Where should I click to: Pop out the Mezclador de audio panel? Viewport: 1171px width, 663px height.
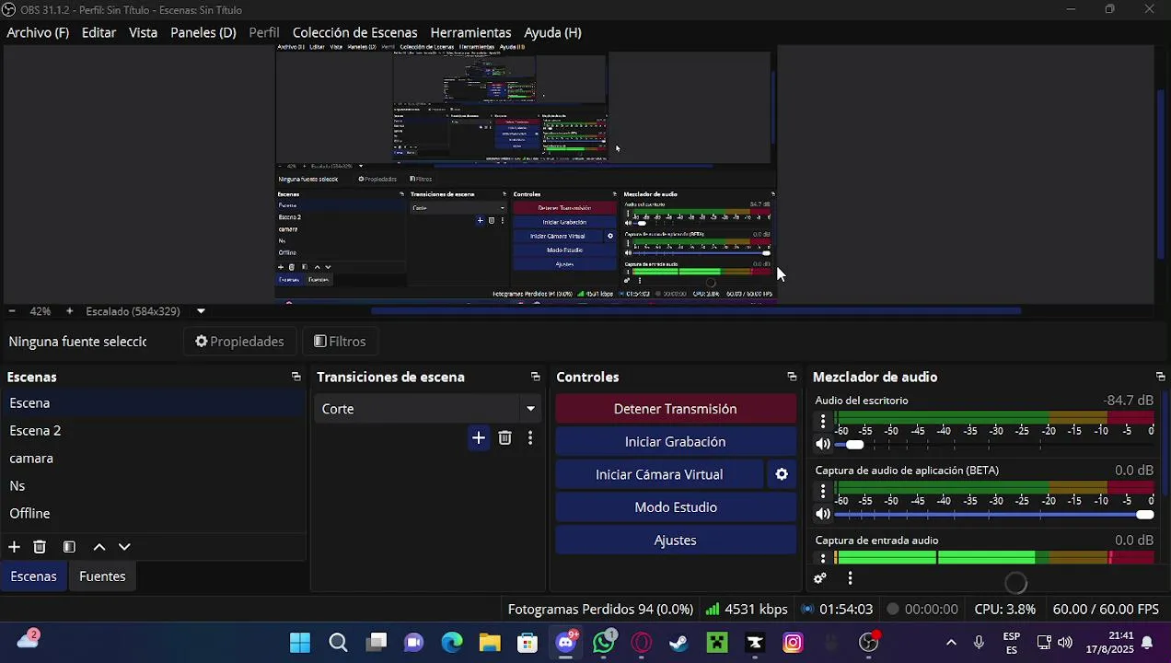(1160, 377)
